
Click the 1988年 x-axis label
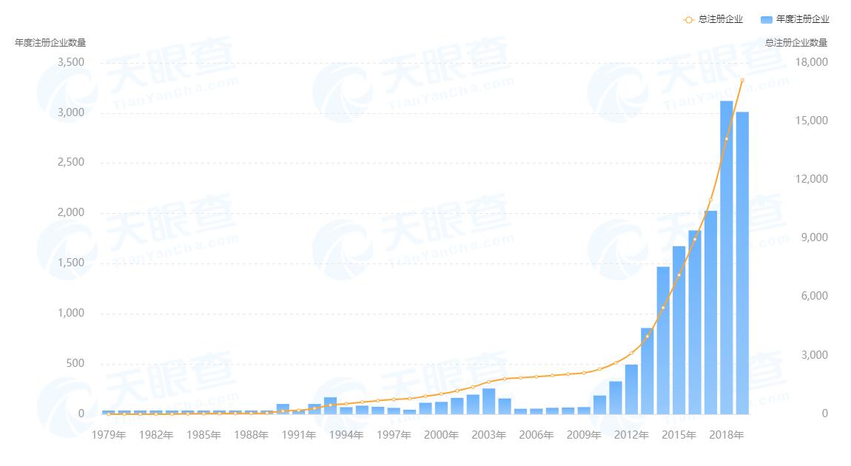(x=251, y=435)
